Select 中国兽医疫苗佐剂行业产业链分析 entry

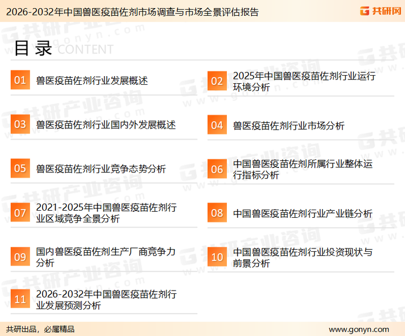303,213
